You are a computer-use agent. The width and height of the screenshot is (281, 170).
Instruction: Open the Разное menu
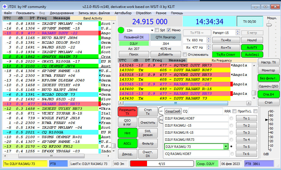click(x=161, y=13)
